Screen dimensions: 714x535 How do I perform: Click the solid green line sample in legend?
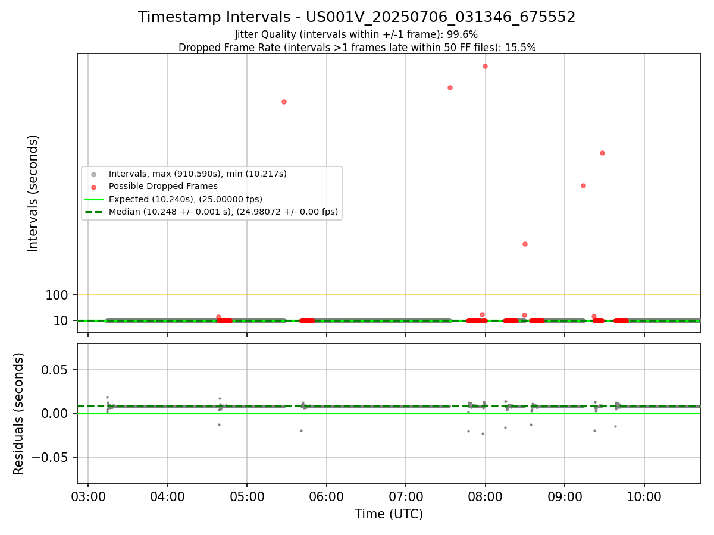pyautogui.click(x=93, y=199)
